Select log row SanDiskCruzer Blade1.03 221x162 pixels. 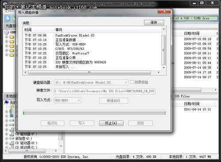[x=75, y=35]
